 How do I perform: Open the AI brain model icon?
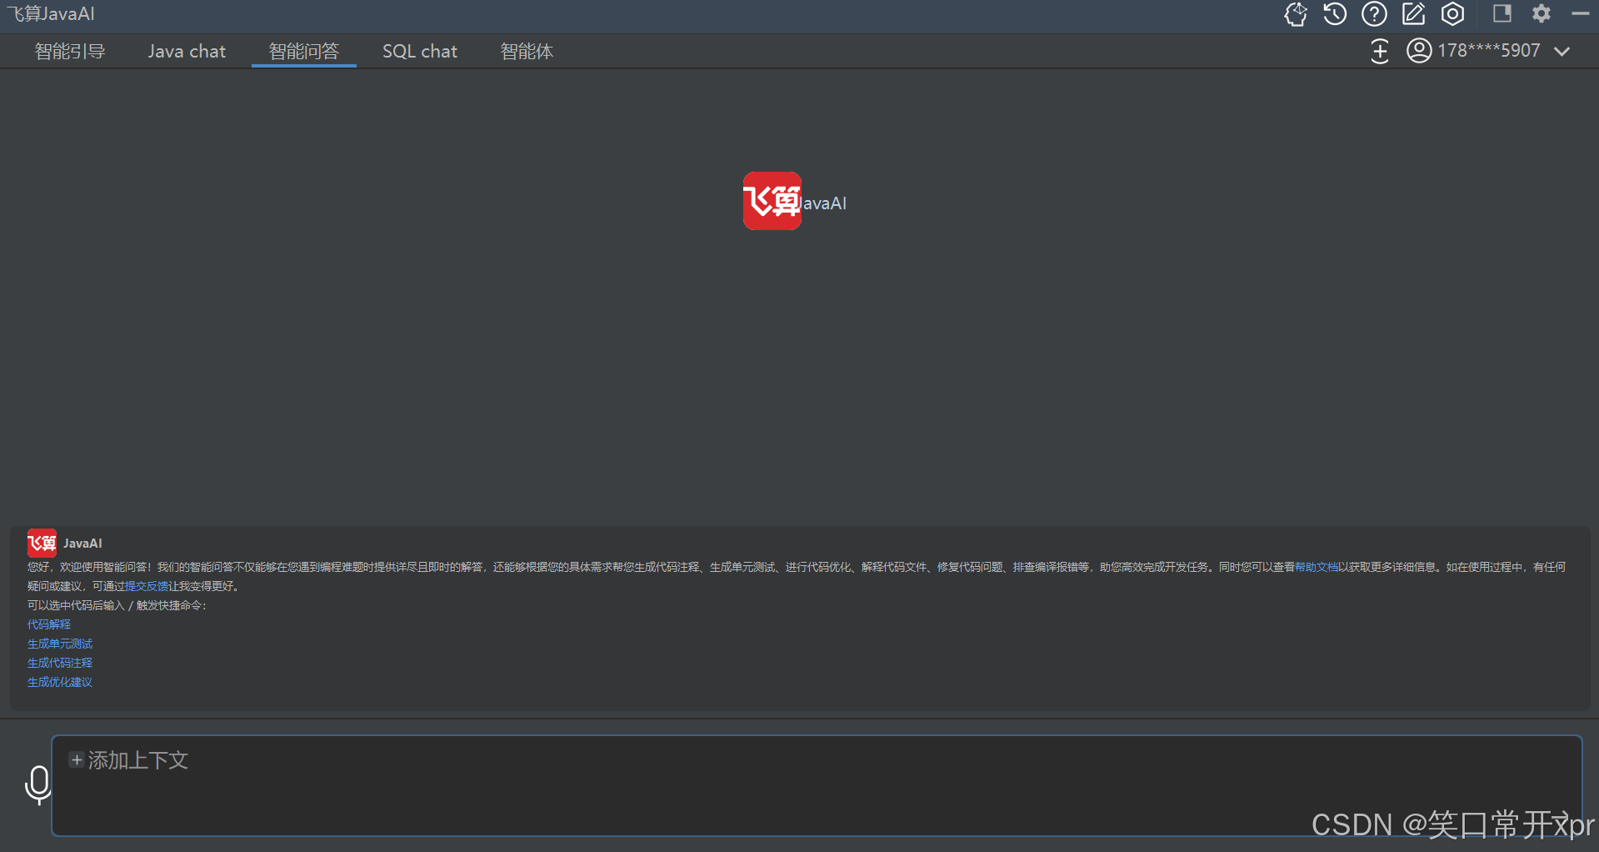1296,14
